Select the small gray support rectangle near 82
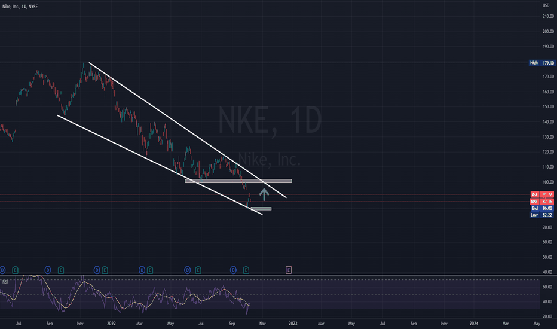The image size is (557, 329). (261, 209)
